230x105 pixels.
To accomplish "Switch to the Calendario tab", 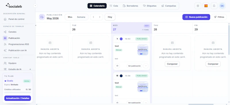I will [x=97, y=6].
